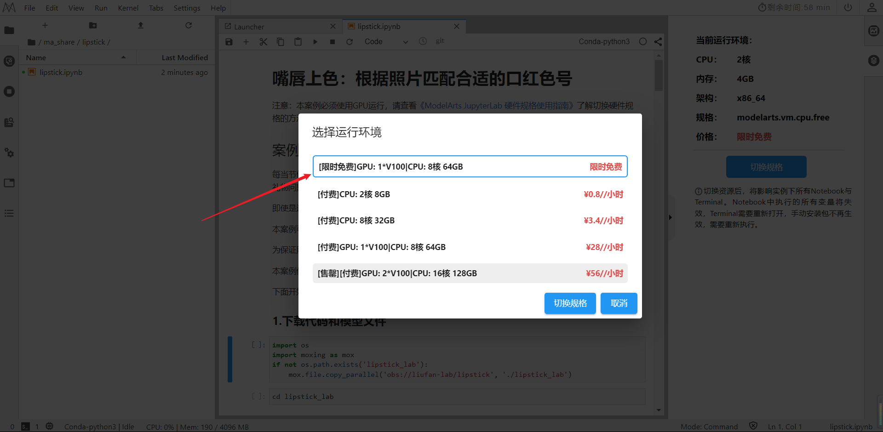
Task: Navigate to ma_share breadcrumb folder
Action: pos(59,42)
